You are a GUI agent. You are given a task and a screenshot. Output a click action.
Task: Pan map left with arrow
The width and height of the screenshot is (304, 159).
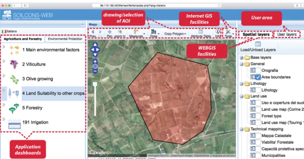(92, 50)
